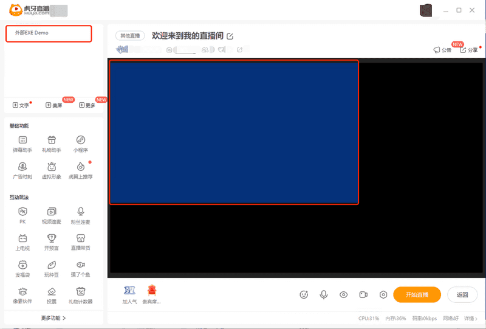Open 直播带货 live shop feature

tap(81, 242)
